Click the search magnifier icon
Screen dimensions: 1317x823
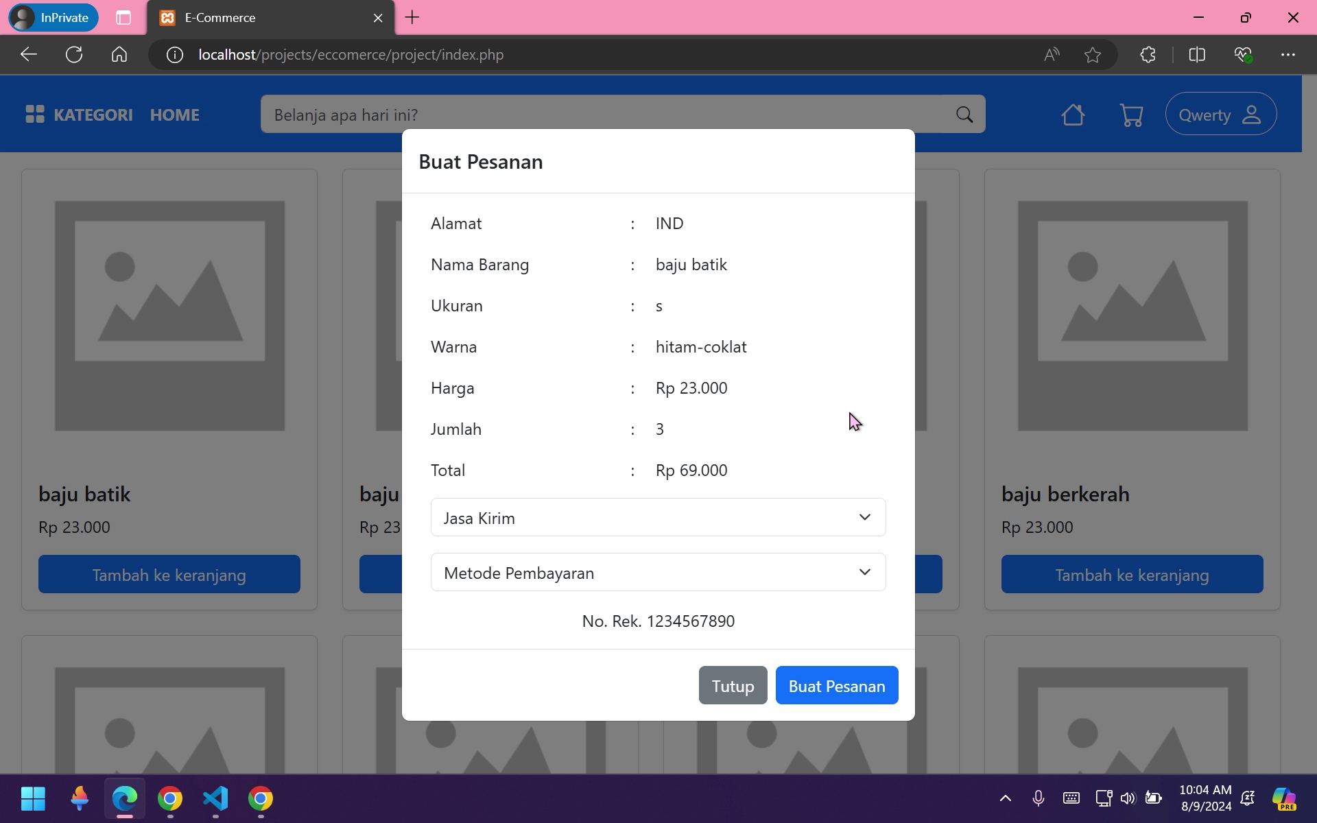(964, 115)
